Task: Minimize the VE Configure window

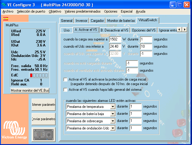Action: pos(173,5)
